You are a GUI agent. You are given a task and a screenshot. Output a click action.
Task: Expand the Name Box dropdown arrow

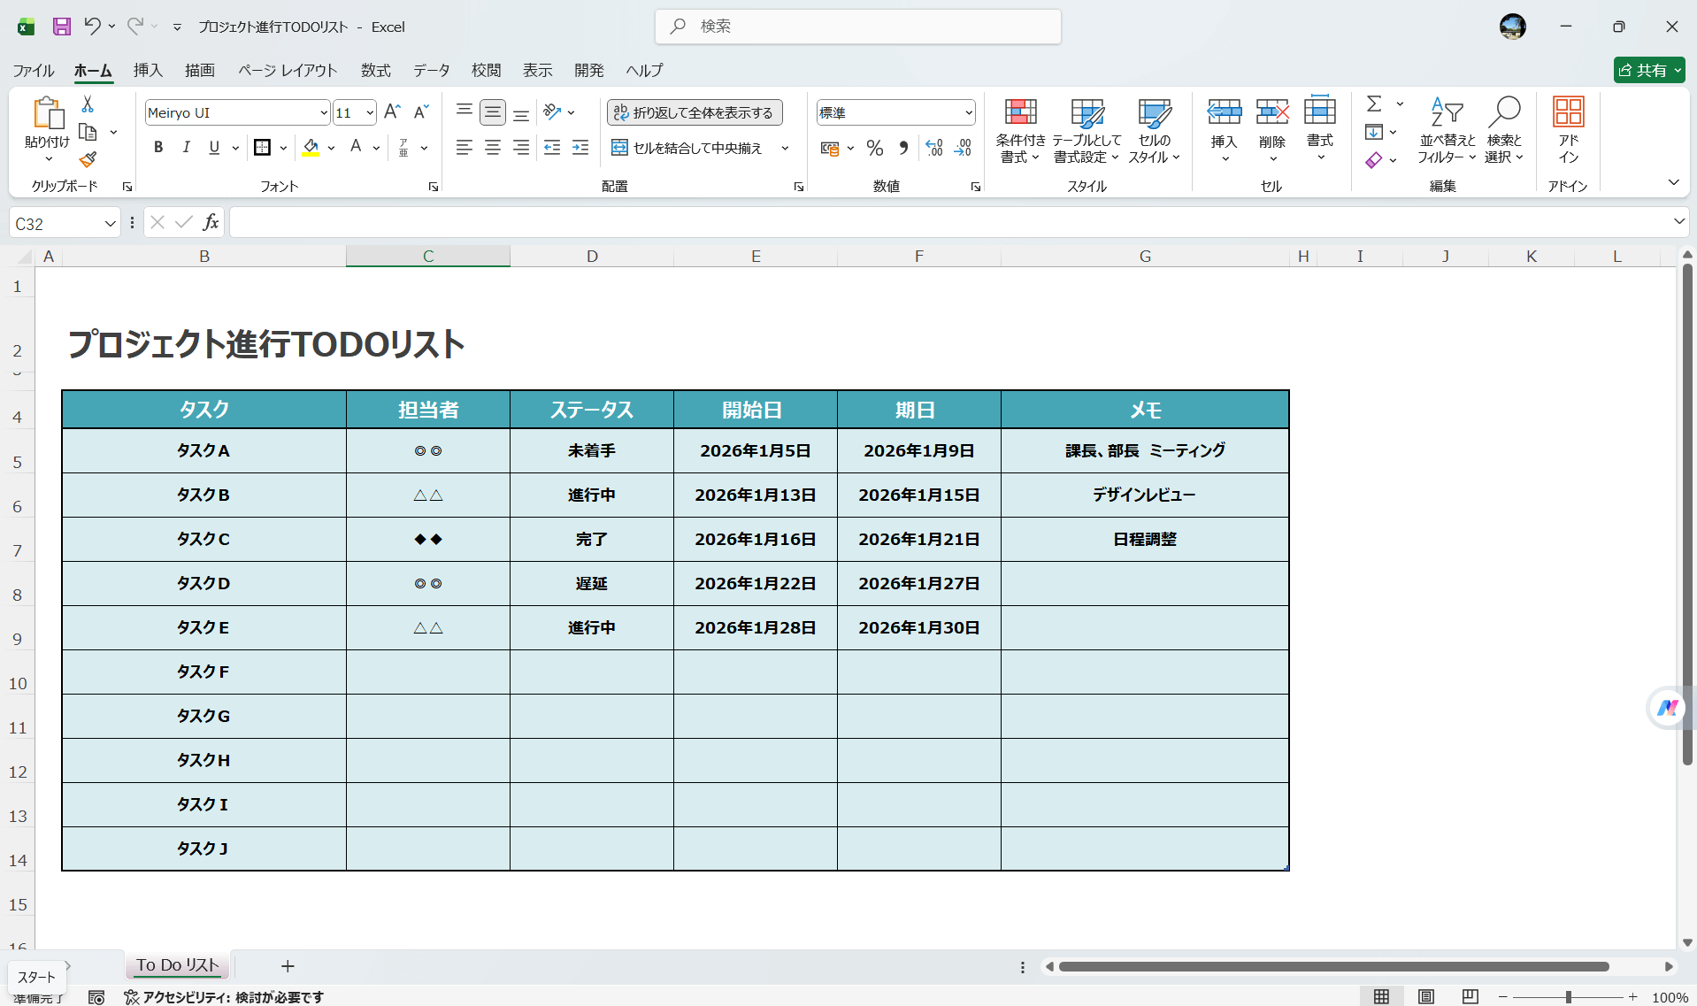[110, 224]
